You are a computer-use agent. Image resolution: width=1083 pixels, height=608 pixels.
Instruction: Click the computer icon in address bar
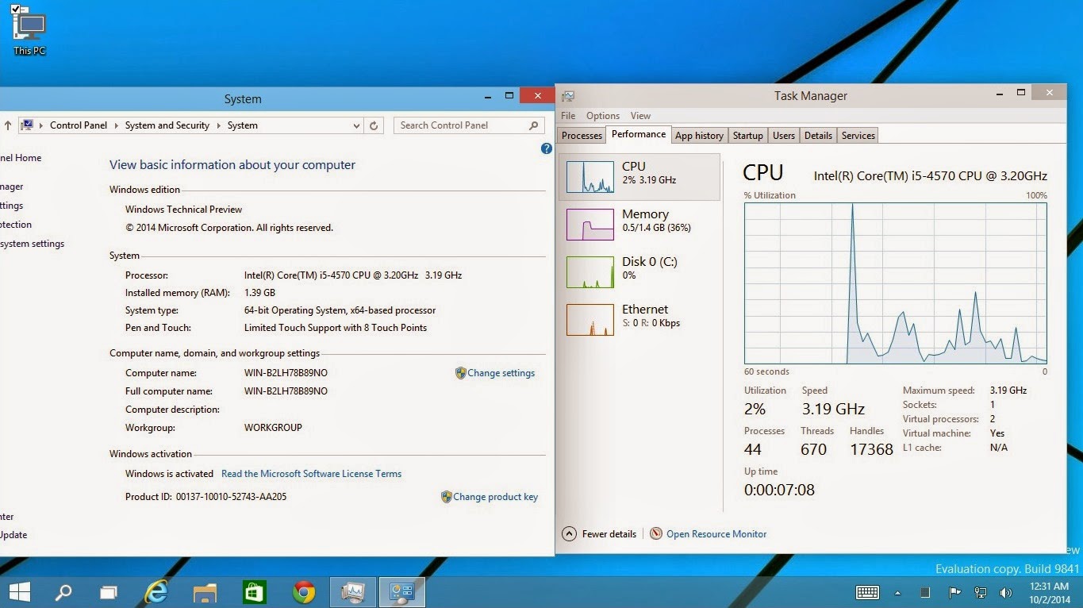(28, 125)
